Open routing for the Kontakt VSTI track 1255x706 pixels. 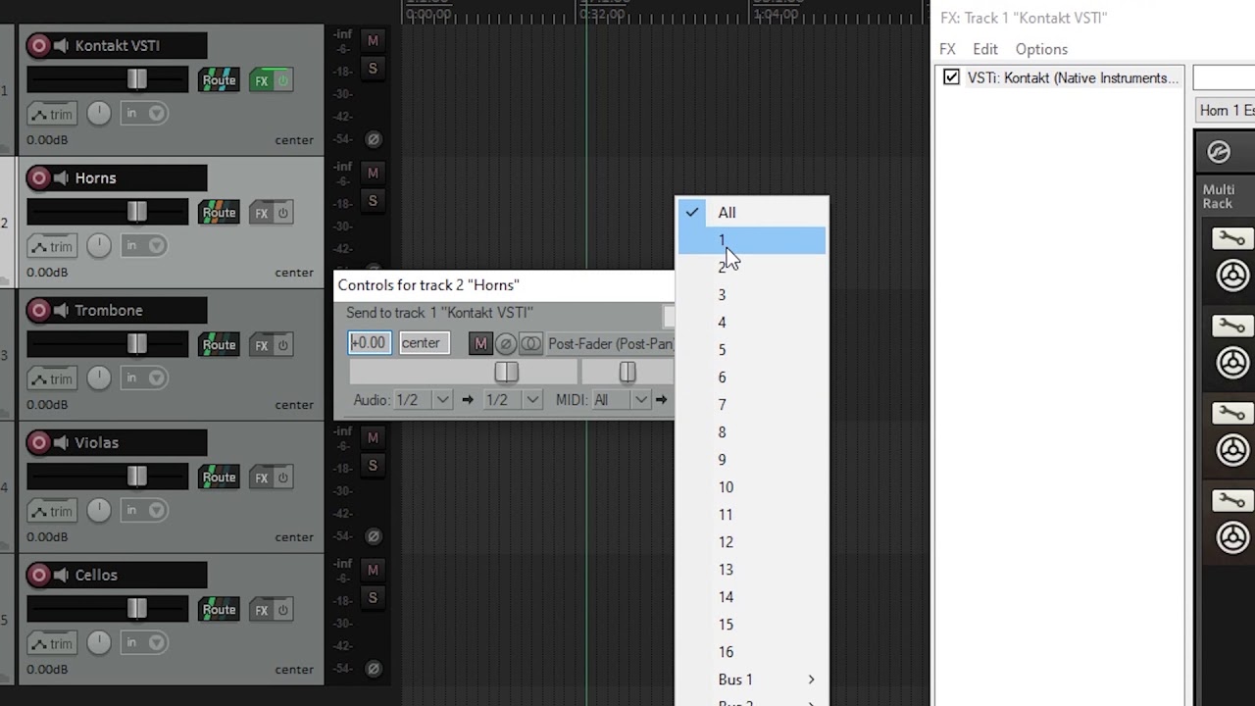coord(219,80)
